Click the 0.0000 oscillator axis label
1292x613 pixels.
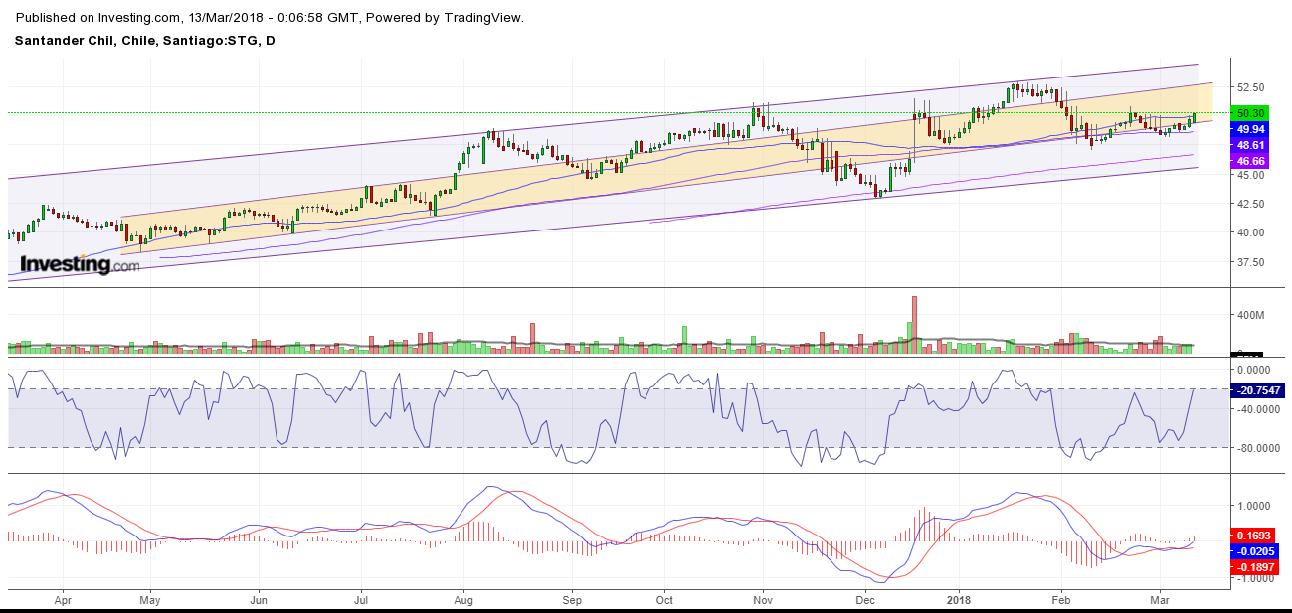click(1255, 370)
